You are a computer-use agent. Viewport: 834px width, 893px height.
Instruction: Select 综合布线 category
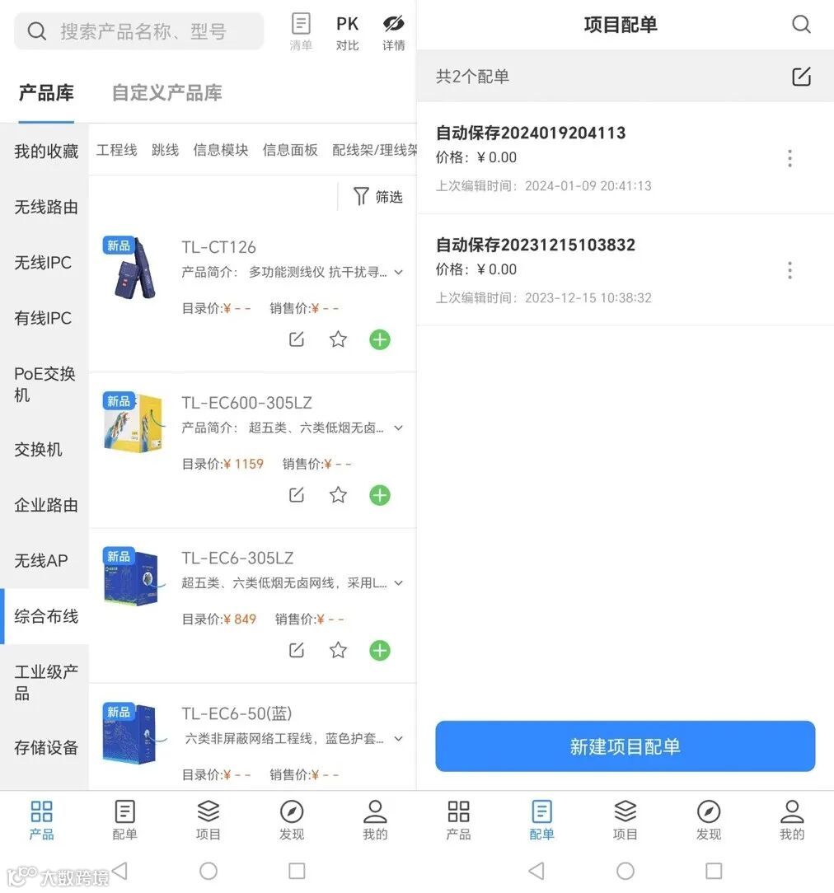coord(45,616)
